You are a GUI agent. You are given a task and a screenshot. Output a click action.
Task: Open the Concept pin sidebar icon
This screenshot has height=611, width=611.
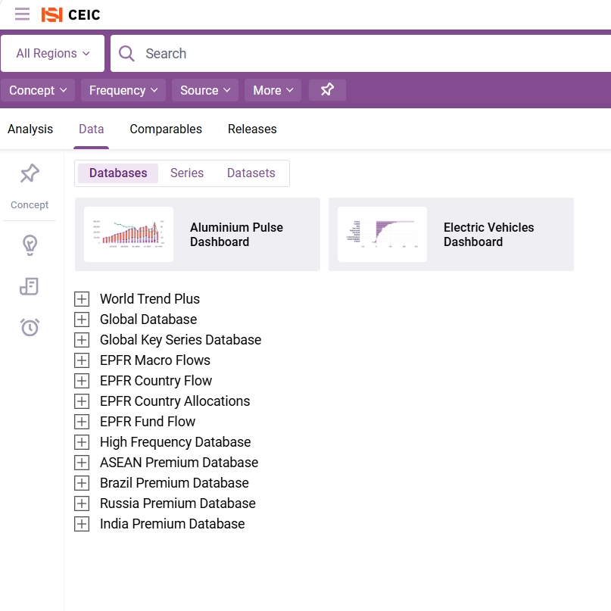(30, 174)
